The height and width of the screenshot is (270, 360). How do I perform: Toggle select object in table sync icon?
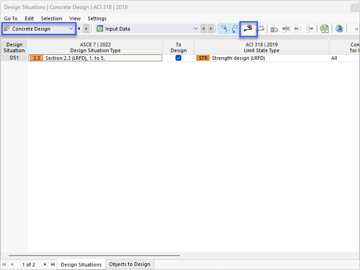[223, 29]
